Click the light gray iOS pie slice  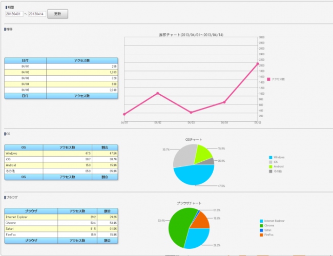click(x=184, y=156)
